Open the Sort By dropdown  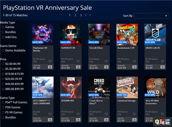point(151,16)
